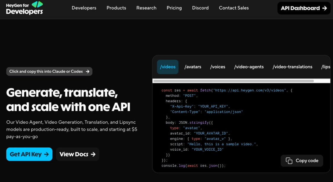Click the arrow icon on View Docs
The width and height of the screenshot is (333, 182).
pyautogui.click(x=93, y=154)
